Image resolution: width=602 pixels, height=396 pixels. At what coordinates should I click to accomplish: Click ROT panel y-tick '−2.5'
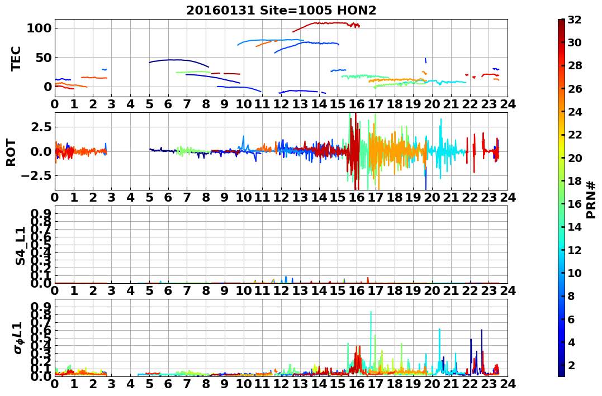tap(36, 176)
